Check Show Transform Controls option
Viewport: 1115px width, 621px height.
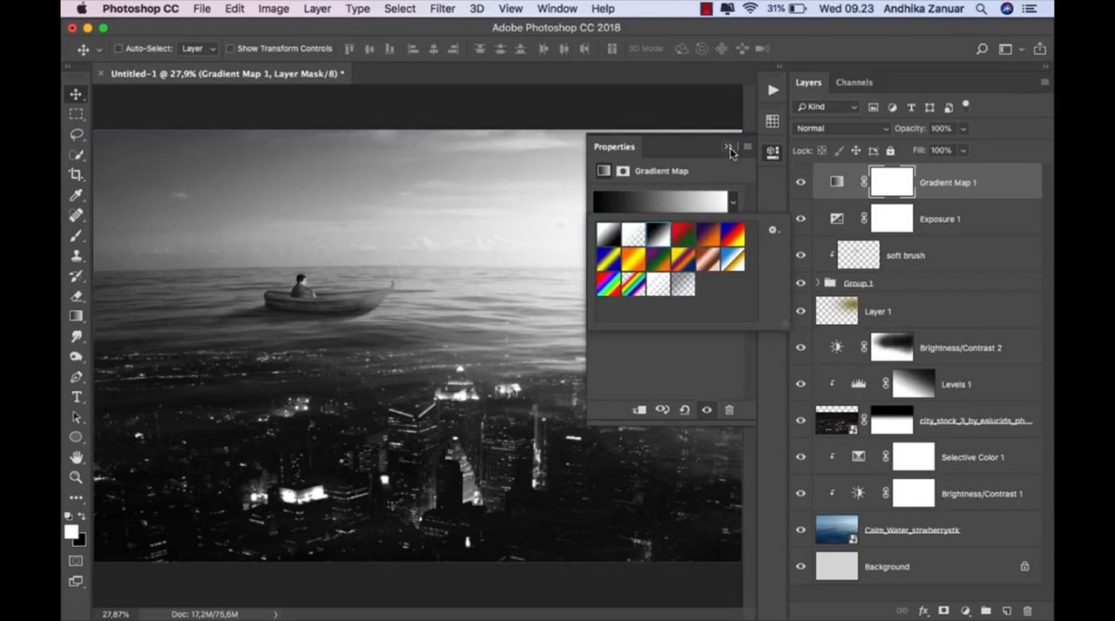tap(231, 49)
